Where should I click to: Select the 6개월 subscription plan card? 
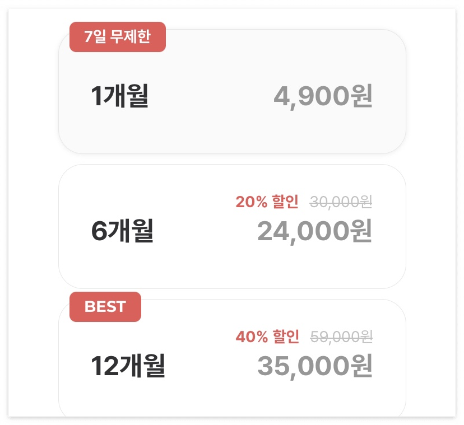(233, 226)
